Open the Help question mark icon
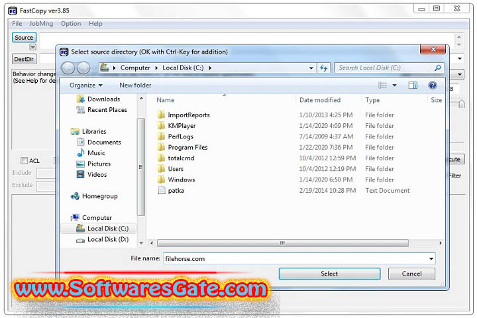Image resolution: width=477 pixels, height=318 pixels. [432, 85]
